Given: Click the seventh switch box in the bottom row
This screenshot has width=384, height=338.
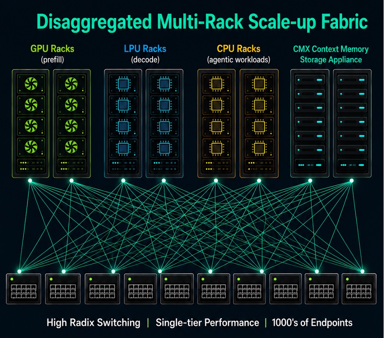Looking at the screenshot, I should pyautogui.click(x=249, y=289).
